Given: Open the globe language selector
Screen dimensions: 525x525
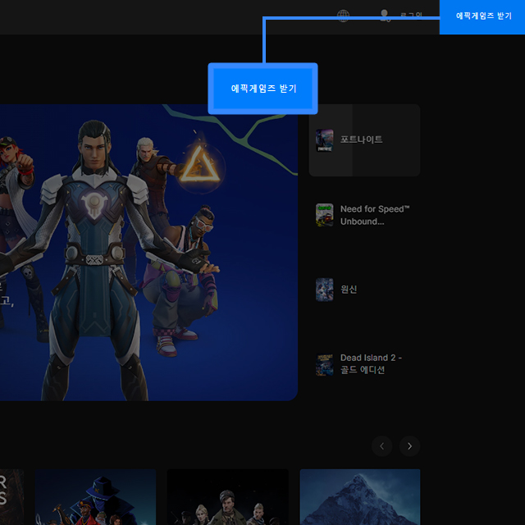Looking at the screenshot, I should pos(343,16).
